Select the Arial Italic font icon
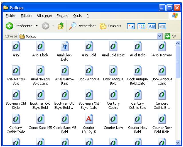This screenshot has width=183, height=147. [x=137, y=46]
